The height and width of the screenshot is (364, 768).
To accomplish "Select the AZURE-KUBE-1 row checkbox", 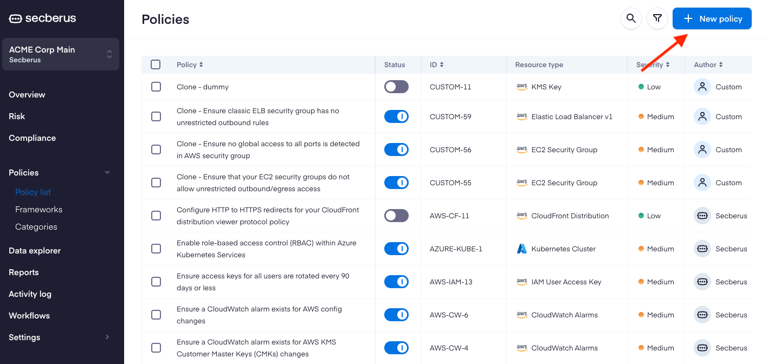I will (156, 249).
